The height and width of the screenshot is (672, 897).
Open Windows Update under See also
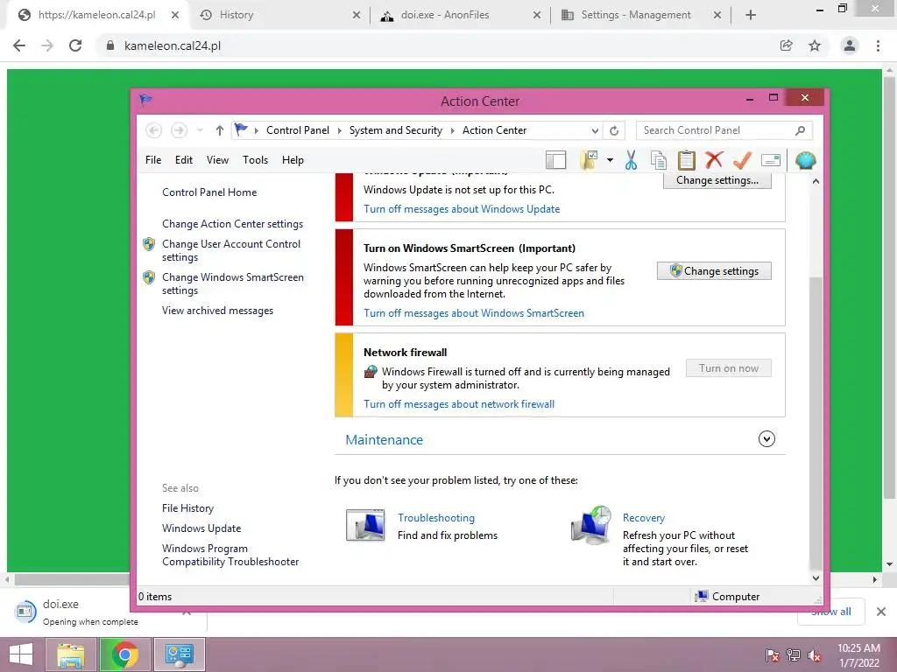(201, 528)
